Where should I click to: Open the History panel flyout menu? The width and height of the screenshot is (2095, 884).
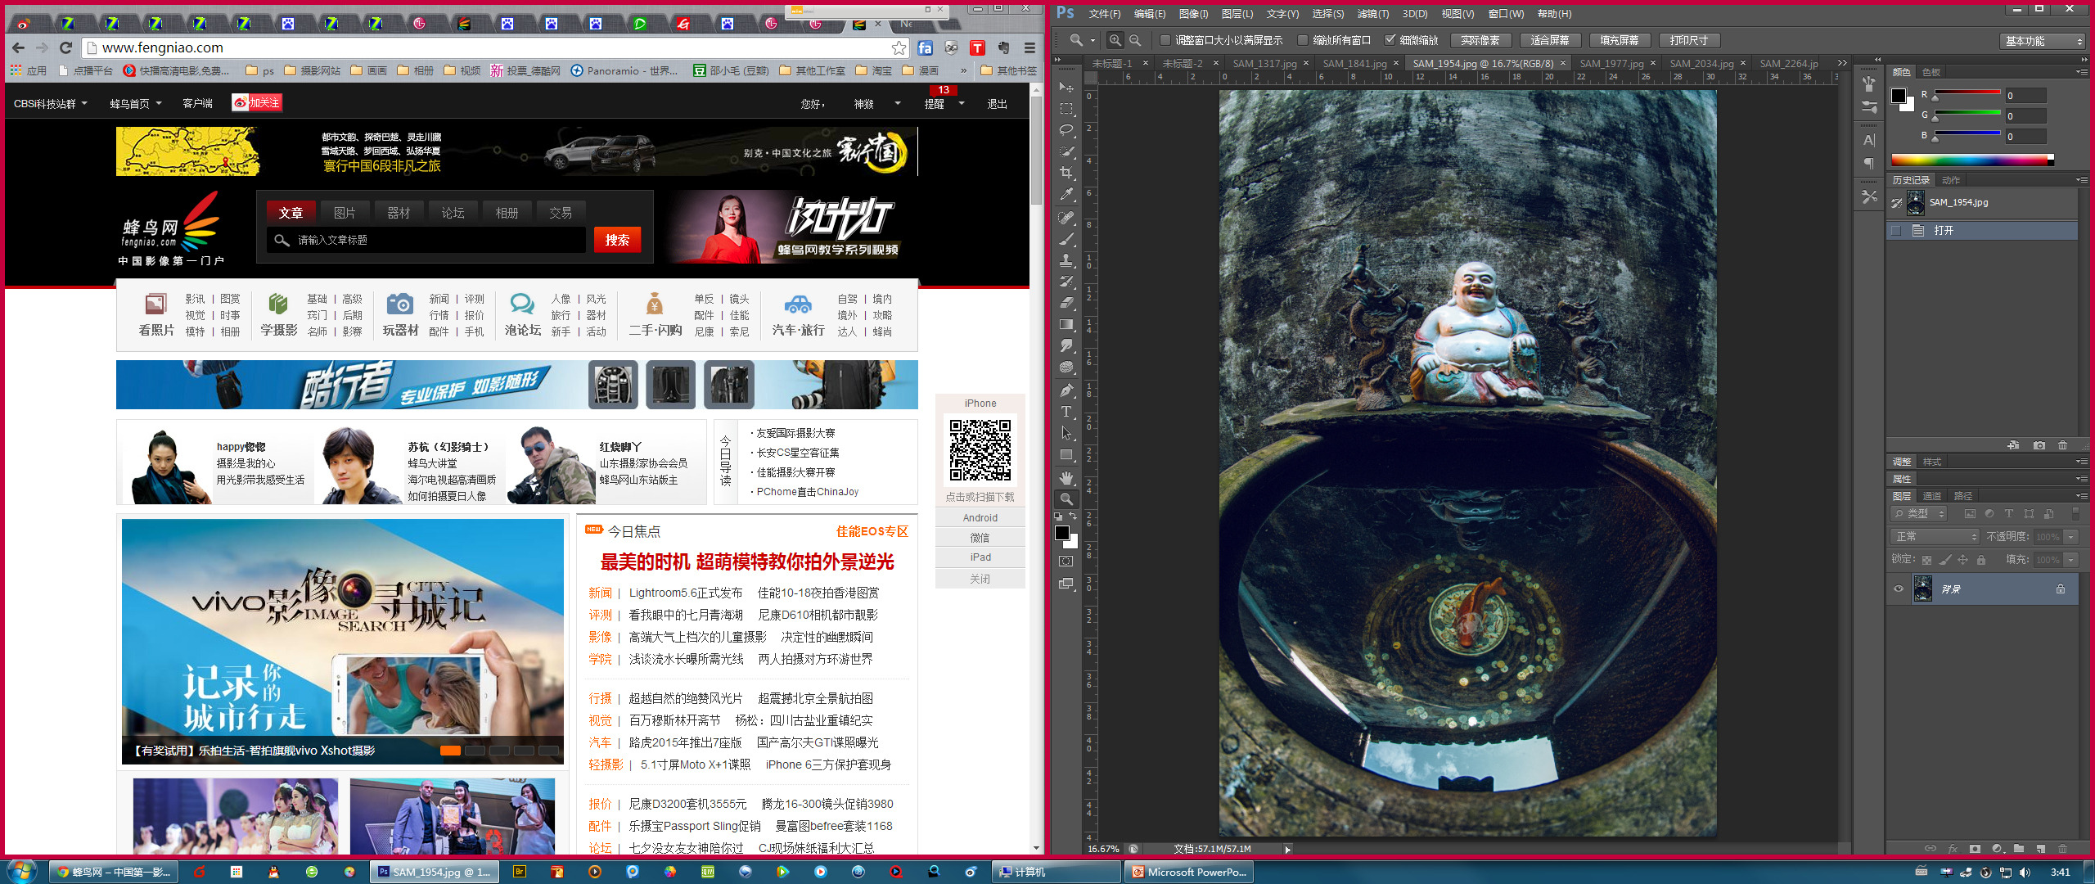pyautogui.click(x=2081, y=180)
